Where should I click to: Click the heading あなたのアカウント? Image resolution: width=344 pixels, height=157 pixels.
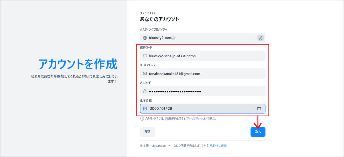point(160,19)
